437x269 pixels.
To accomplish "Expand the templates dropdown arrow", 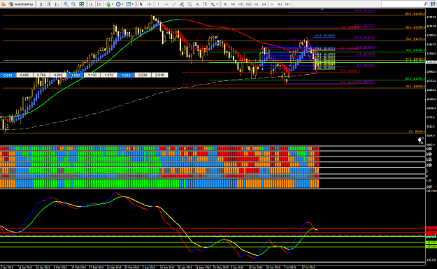I will tap(133, 4).
